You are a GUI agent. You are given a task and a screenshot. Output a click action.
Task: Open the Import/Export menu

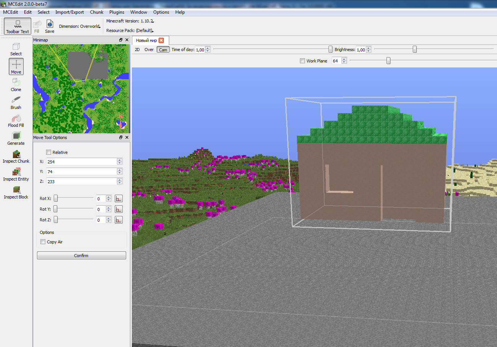point(70,12)
